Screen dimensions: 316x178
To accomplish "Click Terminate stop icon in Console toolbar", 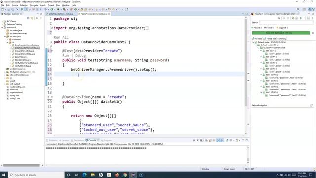I will (x=194, y=140).
